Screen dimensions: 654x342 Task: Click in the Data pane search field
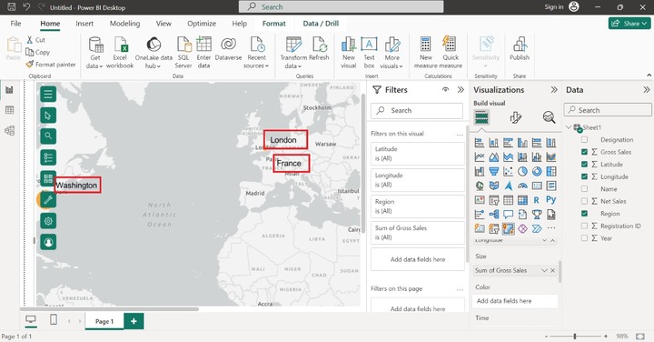click(x=608, y=110)
